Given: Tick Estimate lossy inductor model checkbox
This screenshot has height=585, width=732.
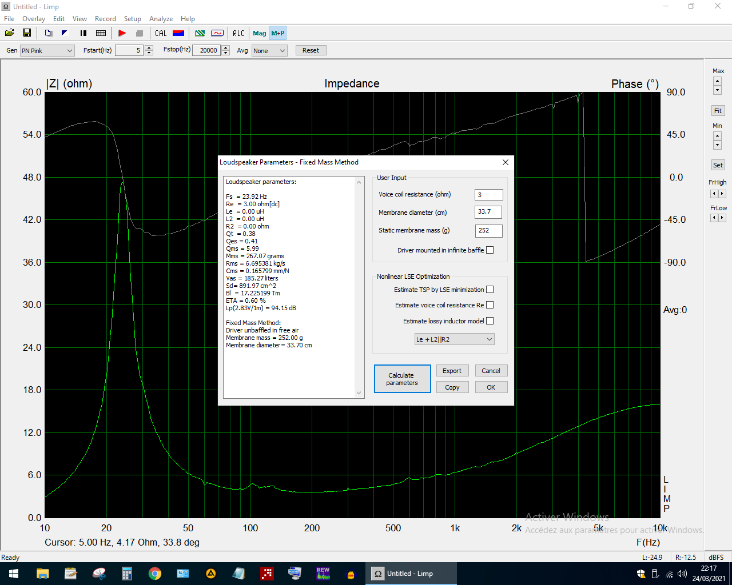Looking at the screenshot, I should [490, 321].
